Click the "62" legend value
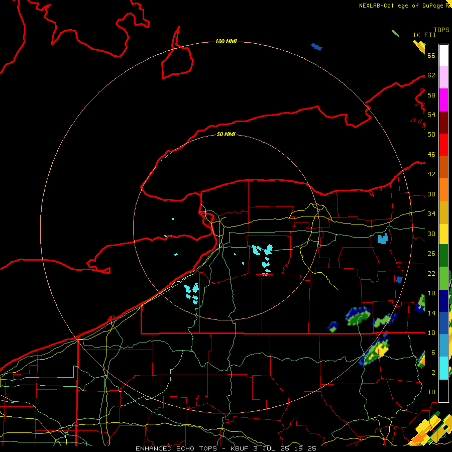Image resolution: width=452 pixels, height=452 pixels. [x=431, y=75]
